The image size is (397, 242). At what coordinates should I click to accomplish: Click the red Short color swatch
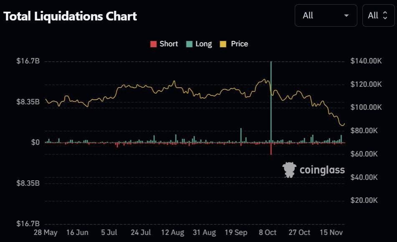click(154, 44)
